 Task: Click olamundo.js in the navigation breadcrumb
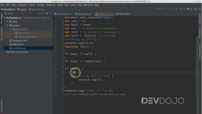pyautogui.click(x=37, y=9)
